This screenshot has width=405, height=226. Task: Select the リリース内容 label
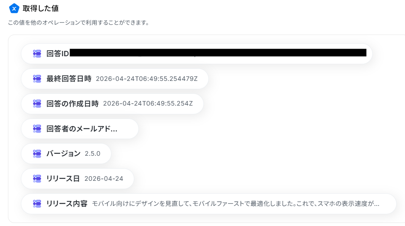67,204
